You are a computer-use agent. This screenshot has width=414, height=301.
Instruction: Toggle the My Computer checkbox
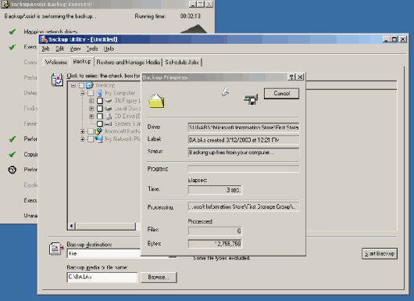tap(91, 93)
